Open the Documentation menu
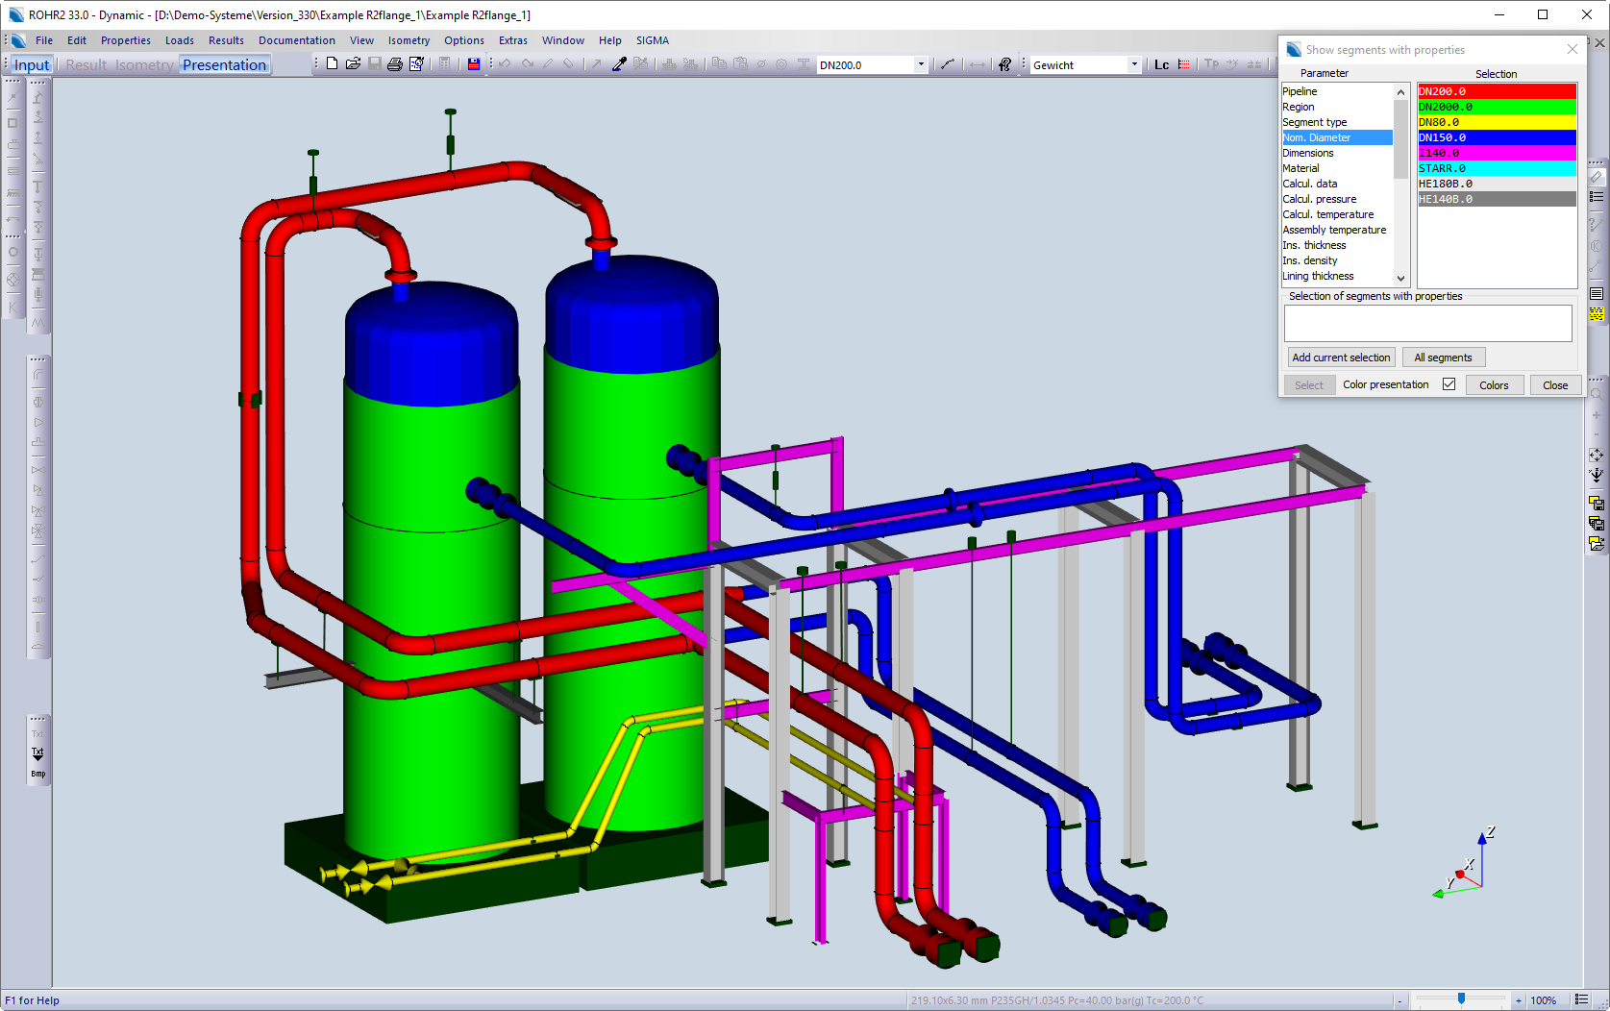The width and height of the screenshot is (1610, 1011). pos(296,40)
